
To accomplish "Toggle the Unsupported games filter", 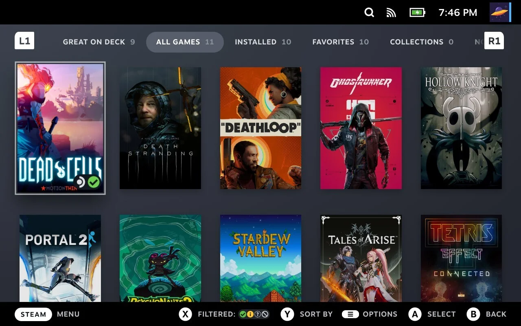I will tap(265, 314).
